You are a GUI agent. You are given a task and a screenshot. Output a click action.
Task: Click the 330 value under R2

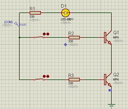tap(71, 41)
